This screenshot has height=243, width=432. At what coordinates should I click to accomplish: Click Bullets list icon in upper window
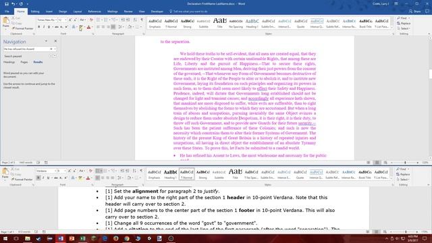click(99, 20)
